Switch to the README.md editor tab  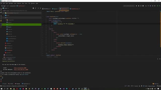point(47,9)
